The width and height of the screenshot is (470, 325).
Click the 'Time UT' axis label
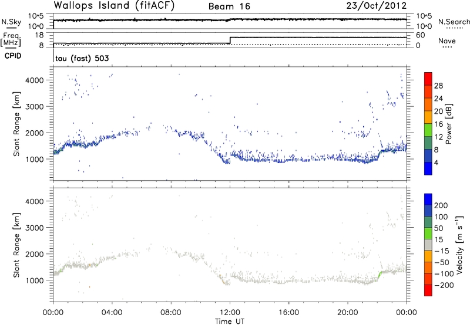point(230,321)
